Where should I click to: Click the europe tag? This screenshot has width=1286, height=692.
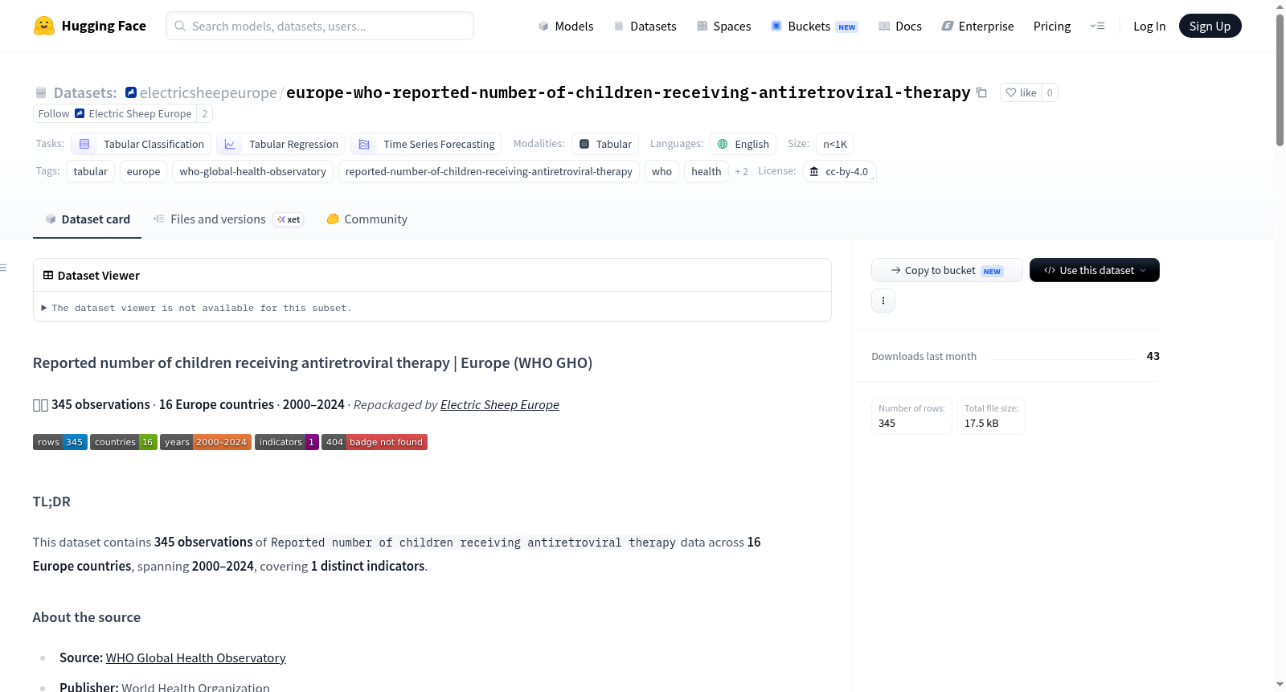point(143,171)
